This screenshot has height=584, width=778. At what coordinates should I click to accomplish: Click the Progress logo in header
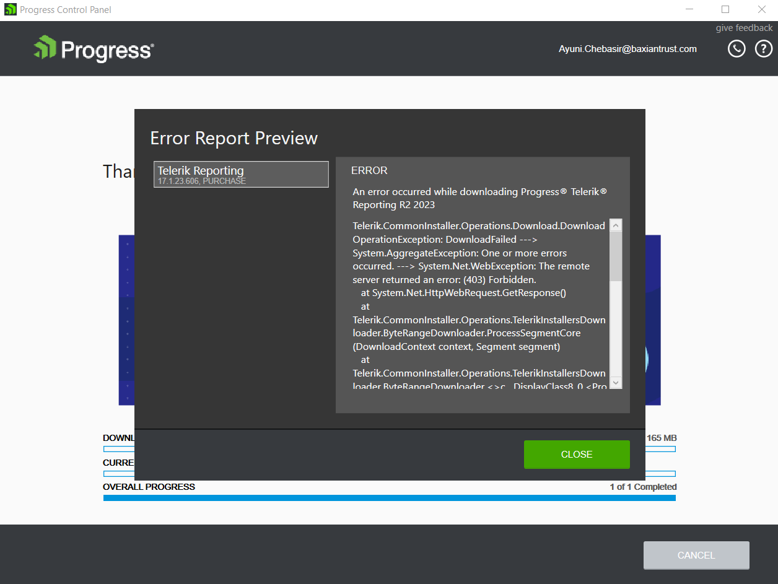pyautogui.click(x=94, y=49)
